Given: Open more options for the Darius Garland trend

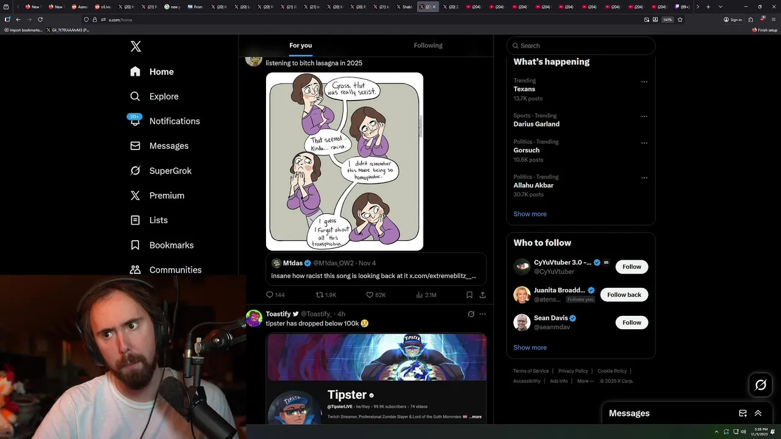Looking at the screenshot, I should tap(644, 116).
